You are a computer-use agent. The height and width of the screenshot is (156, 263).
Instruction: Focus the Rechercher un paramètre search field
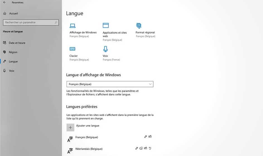(31, 23)
